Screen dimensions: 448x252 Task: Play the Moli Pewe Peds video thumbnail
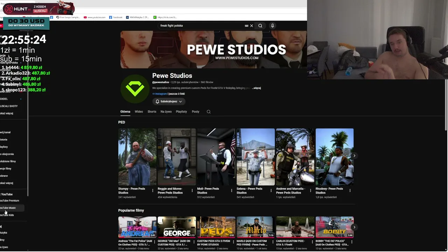click(x=216, y=157)
